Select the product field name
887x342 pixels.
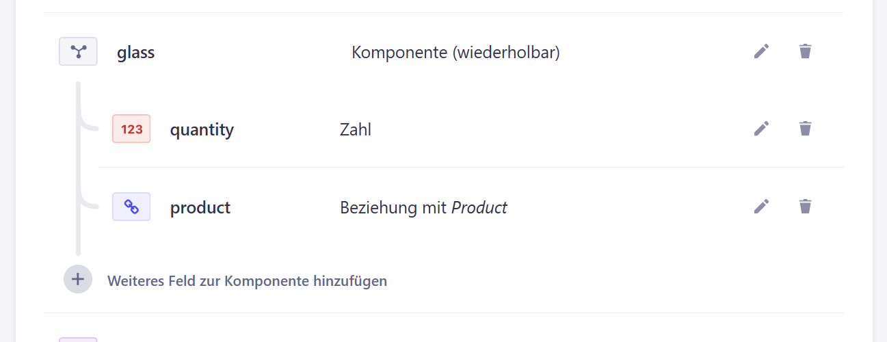coord(200,207)
